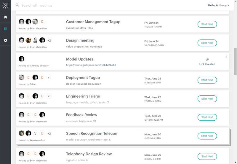Click clock icon next to signal to noise
Viewport: 237px width, 164px height.
click(87, 160)
